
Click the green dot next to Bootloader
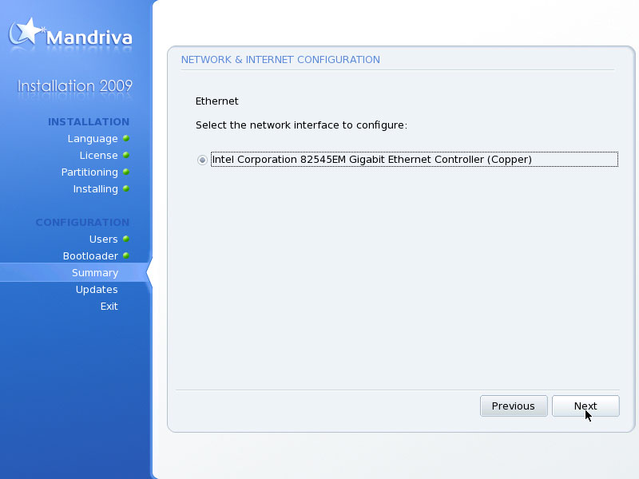click(126, 255)
